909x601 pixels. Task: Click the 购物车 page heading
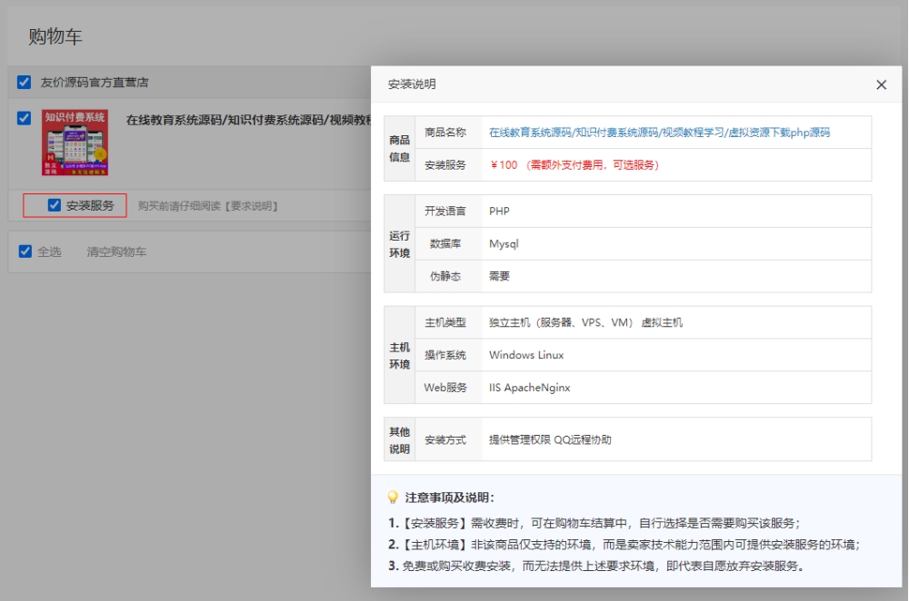(x=55, y=36)
